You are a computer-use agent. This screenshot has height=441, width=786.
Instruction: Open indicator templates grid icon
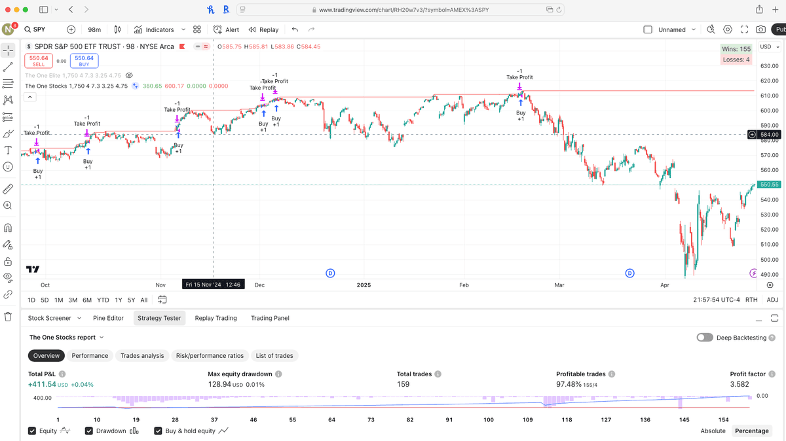click(197, 29)
